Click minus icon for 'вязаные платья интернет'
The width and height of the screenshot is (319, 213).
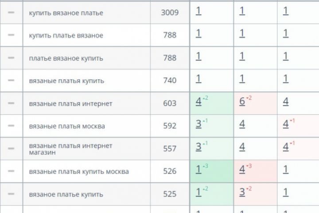point(11,103)
